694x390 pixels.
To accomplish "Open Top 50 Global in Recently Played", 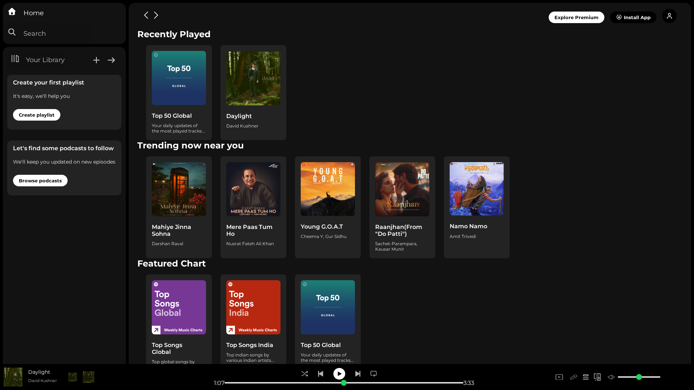I will [179, 92].
